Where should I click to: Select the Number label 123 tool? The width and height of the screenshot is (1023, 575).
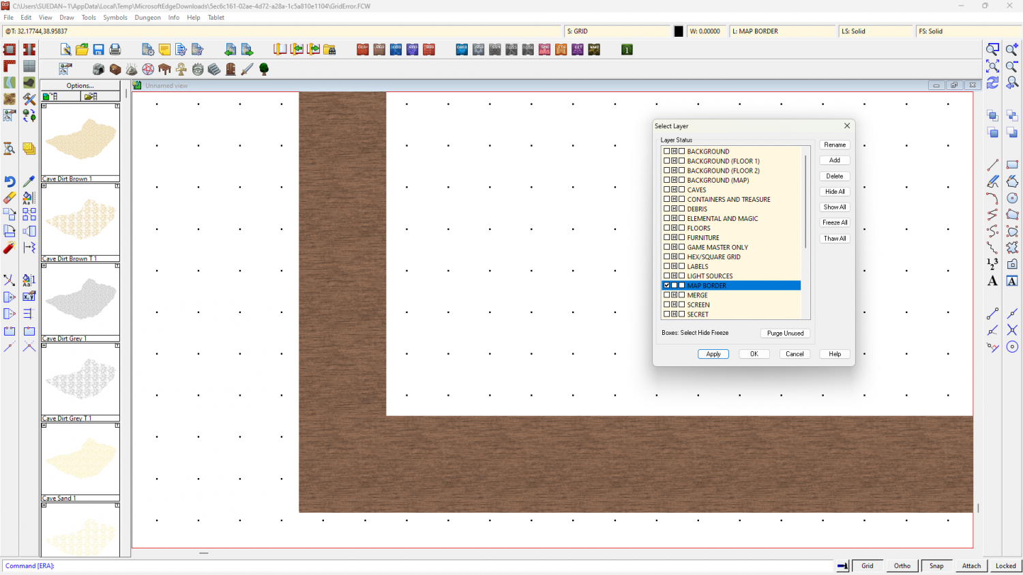993,264
